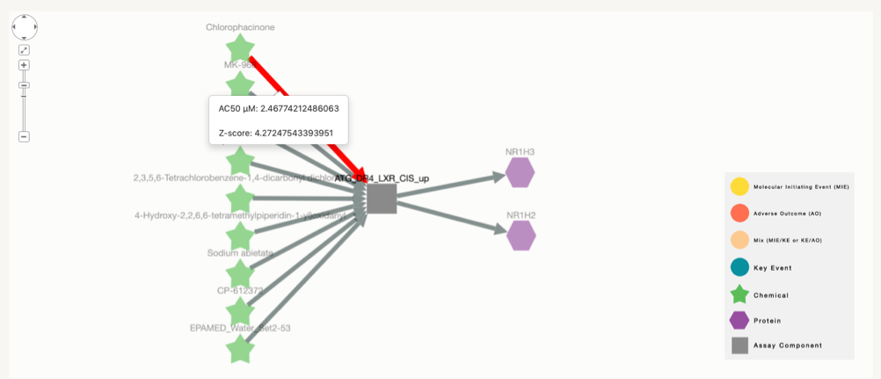The width and height of the screenshot is (881, 379).
Task: Click the fit-to-screen expand button
Action: [24, 50]
